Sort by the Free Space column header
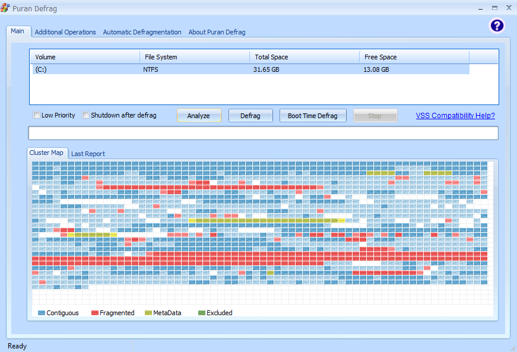Screen dimensions: 517x352 click(414, 57)
